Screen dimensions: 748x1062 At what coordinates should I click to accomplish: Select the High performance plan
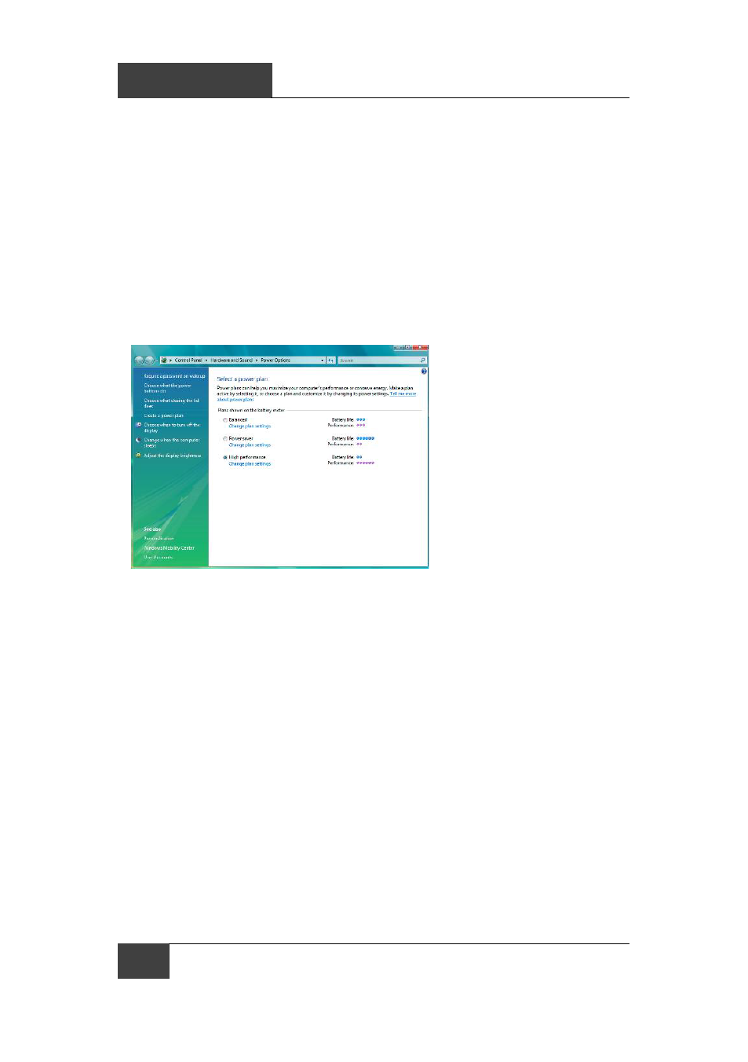[225, 457]
